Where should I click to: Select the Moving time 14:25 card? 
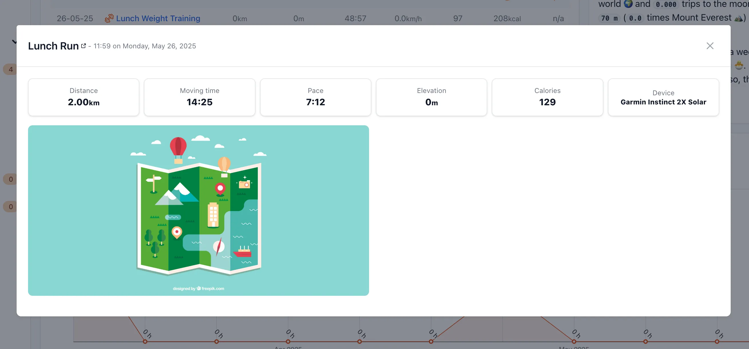(x=199, y=97)
